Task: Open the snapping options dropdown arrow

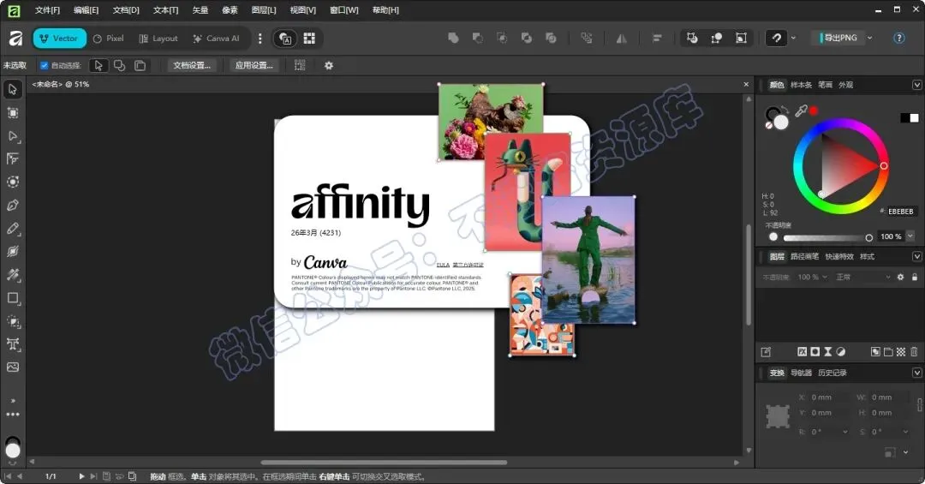Action: (x=793, y=39)
